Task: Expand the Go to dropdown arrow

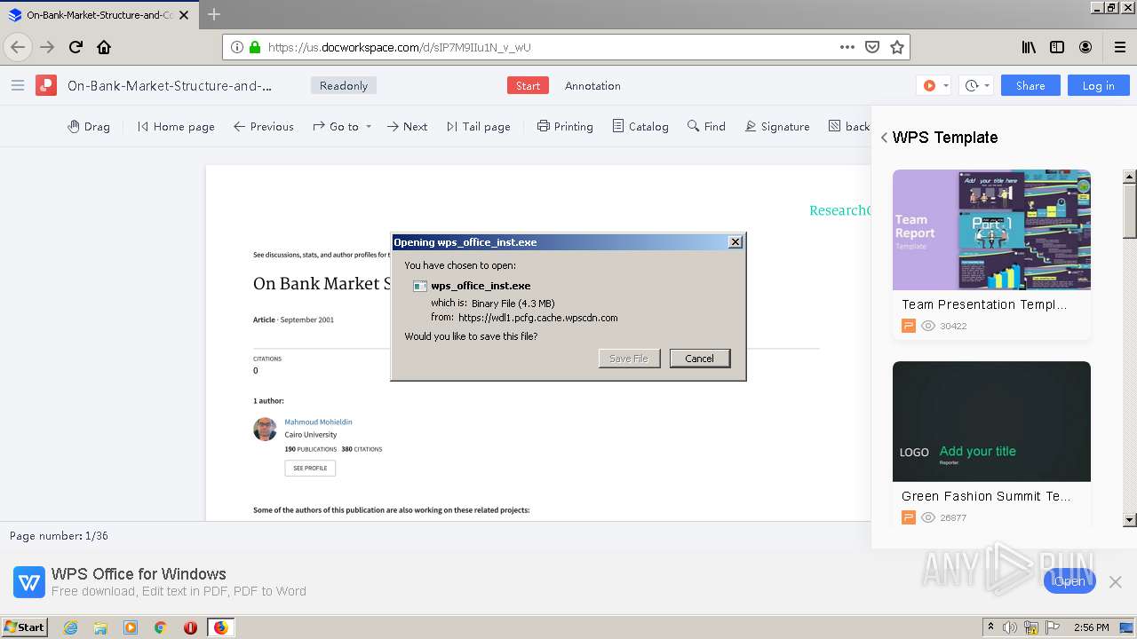Action: coord(369,127)
